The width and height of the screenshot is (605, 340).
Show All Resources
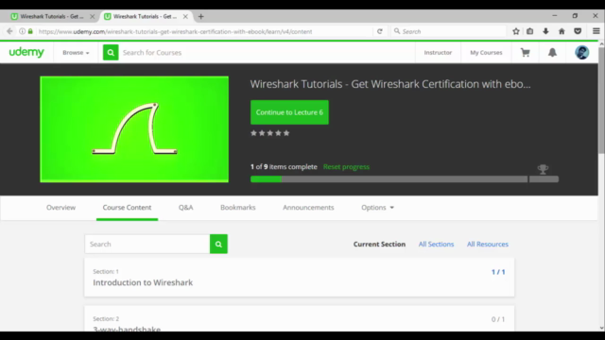488,244
